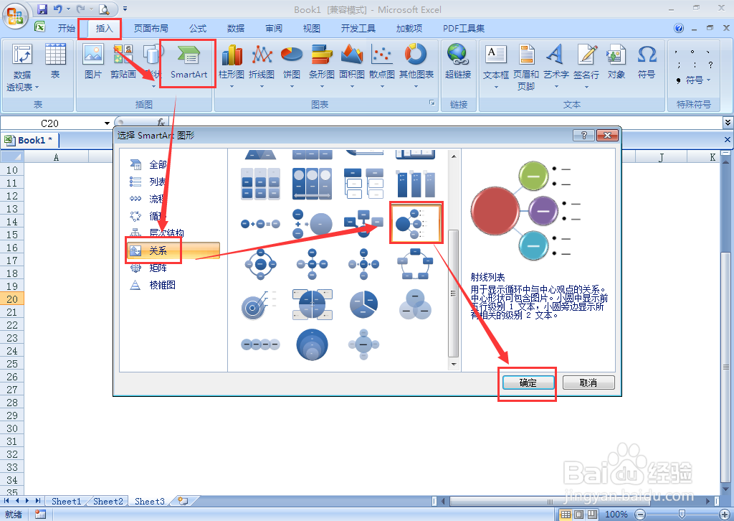Viewport: 734px width, 521px height.
Task: Open PDF工具集 ribbon tab
Action: (464, 29)
